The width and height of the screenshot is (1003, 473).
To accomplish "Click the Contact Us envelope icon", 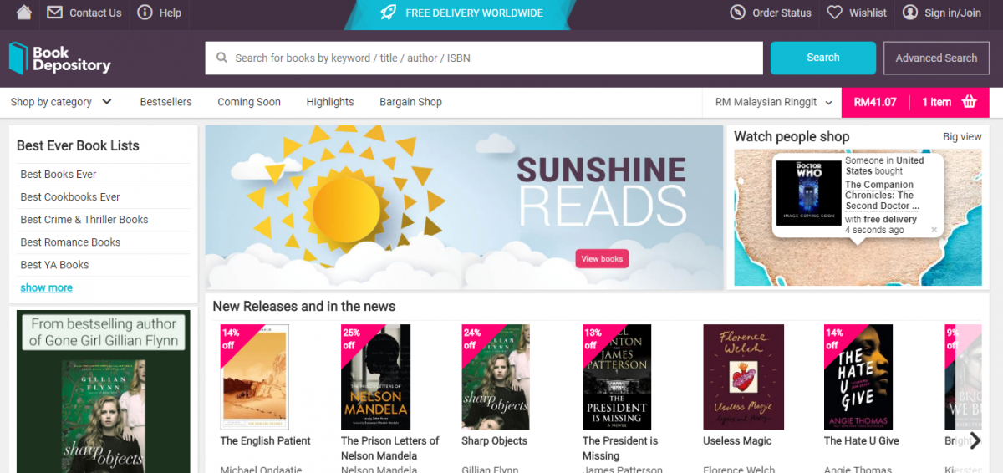I will coord(54,13).
